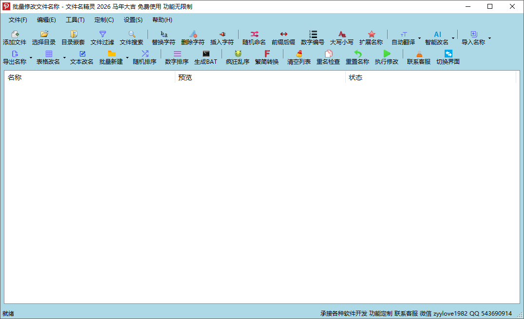Click the 扩展名称 star icon

pos(371,34)
